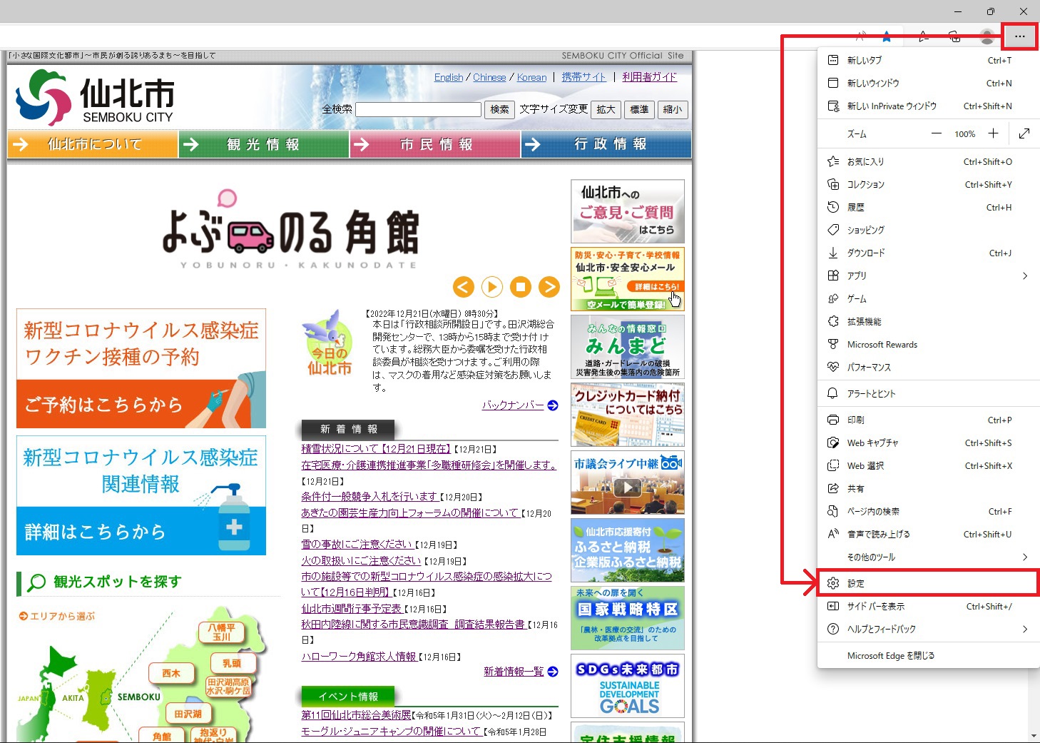Click the new window icon in menu
The image size is (1040, 743).
tap(832, 83)
